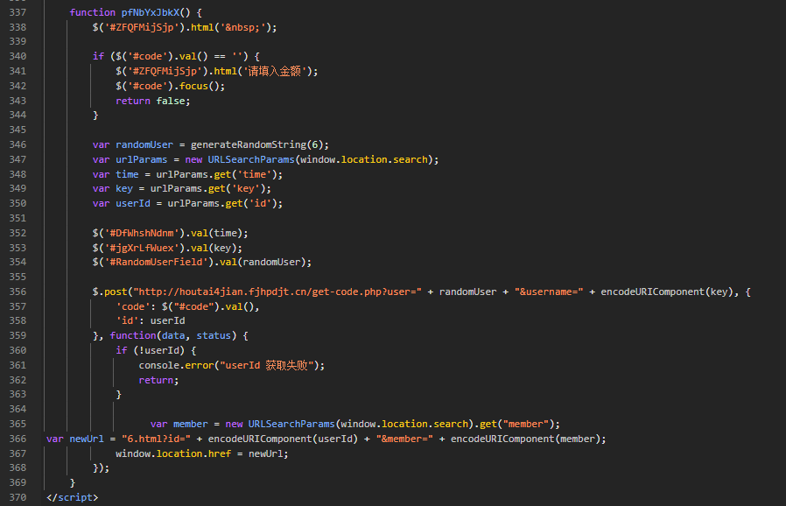
Task: Click the $.post call
Action: [x=109, y=292]
